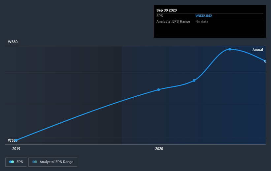Select the EPS data point between 2020 and peak
The image size is (271, 171).
pyautogui.click(x=194, y=81)
